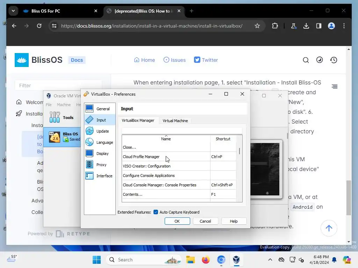Viewport: 358px width, 268px height.
Task: Switch to Bliss OS For PC tab
Action: 61,11
